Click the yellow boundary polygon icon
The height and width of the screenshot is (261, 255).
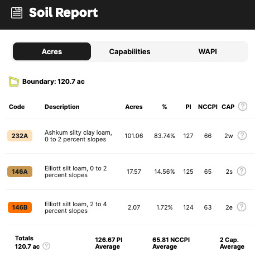pyautogui.click(x=14, y=82)
